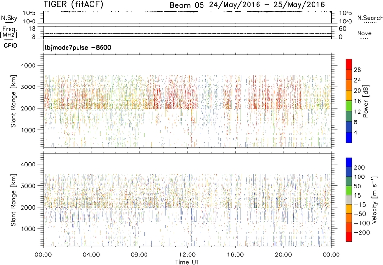Click the "18" frequency axis tick

click(32, 29)
